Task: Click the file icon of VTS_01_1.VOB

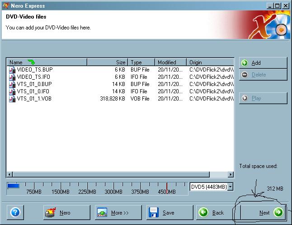Action: coord(12,99)
